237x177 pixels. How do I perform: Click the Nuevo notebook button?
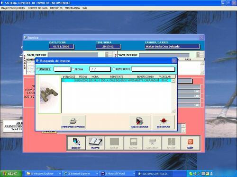click(95, 143)
